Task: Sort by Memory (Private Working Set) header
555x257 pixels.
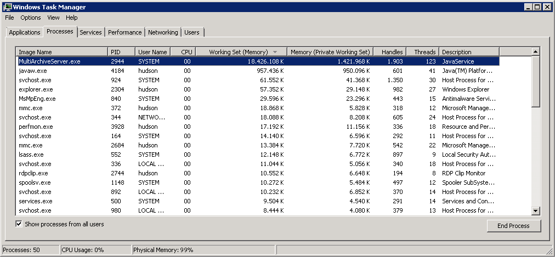Action: click(x=330, y=52)
